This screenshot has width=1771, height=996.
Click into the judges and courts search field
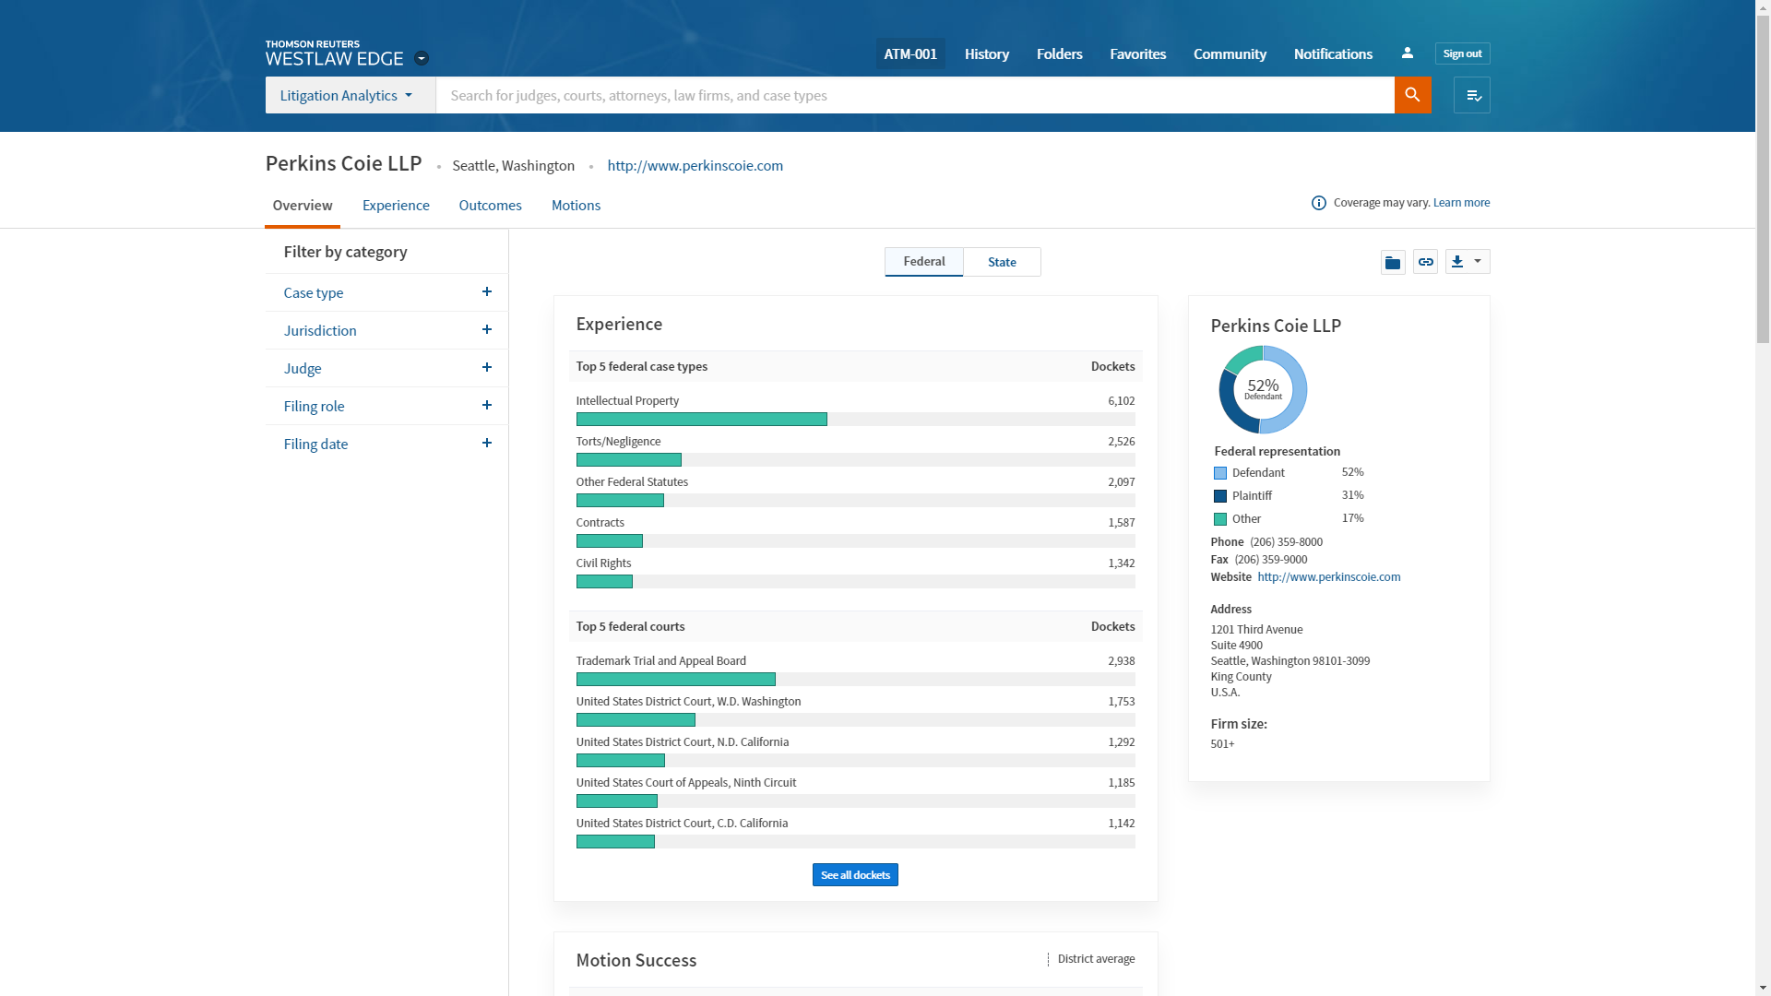913,95
